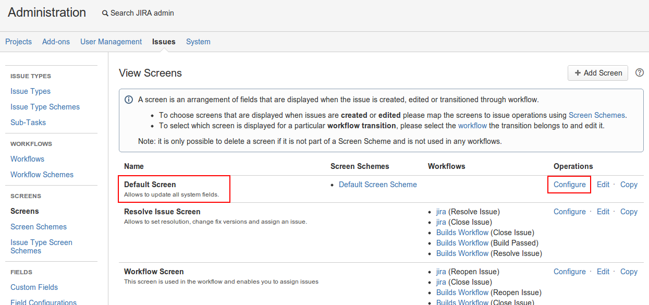Open jira workflow for Resolve Issue

[441, 212]
